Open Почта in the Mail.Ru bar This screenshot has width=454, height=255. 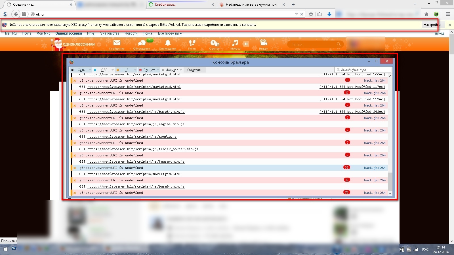click(x=27, y=33)
